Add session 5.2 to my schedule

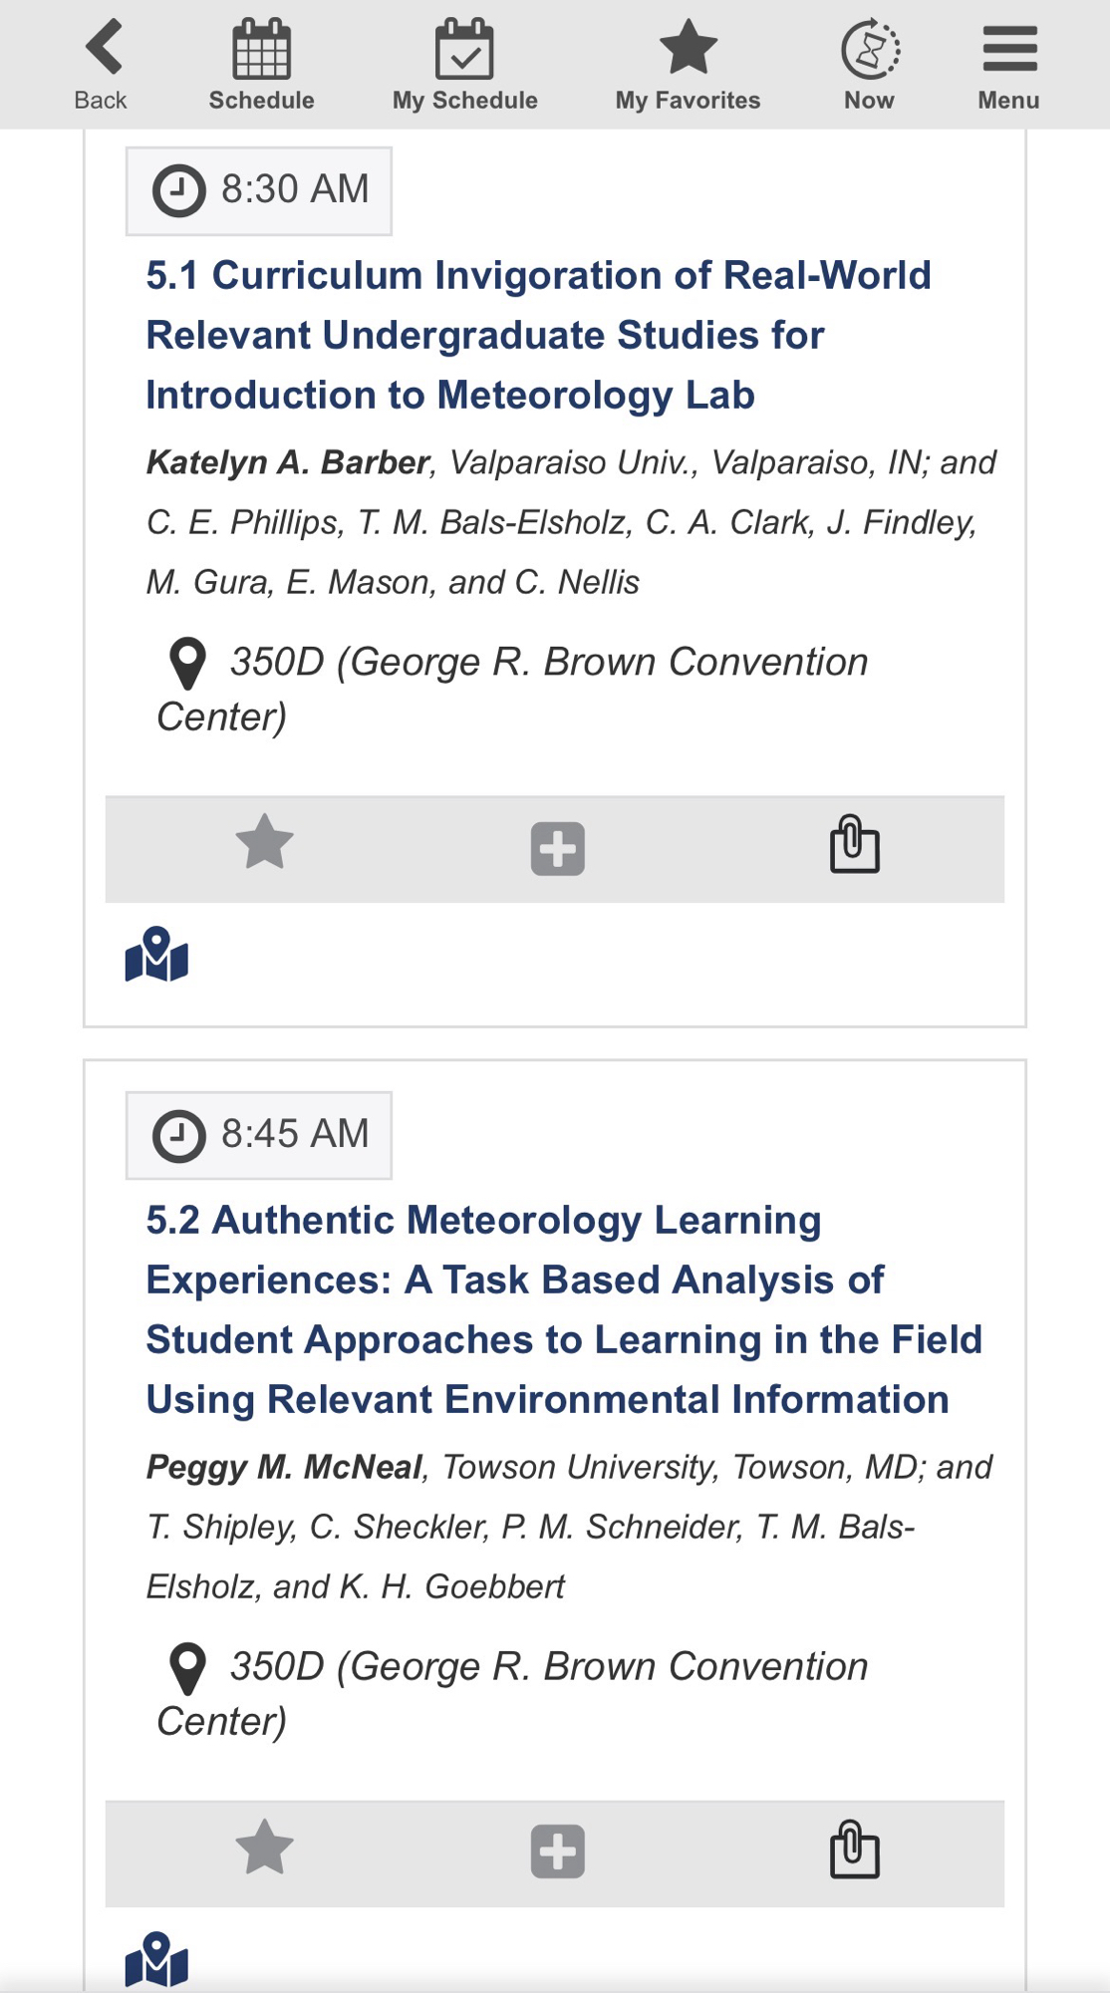[557, 1852]
